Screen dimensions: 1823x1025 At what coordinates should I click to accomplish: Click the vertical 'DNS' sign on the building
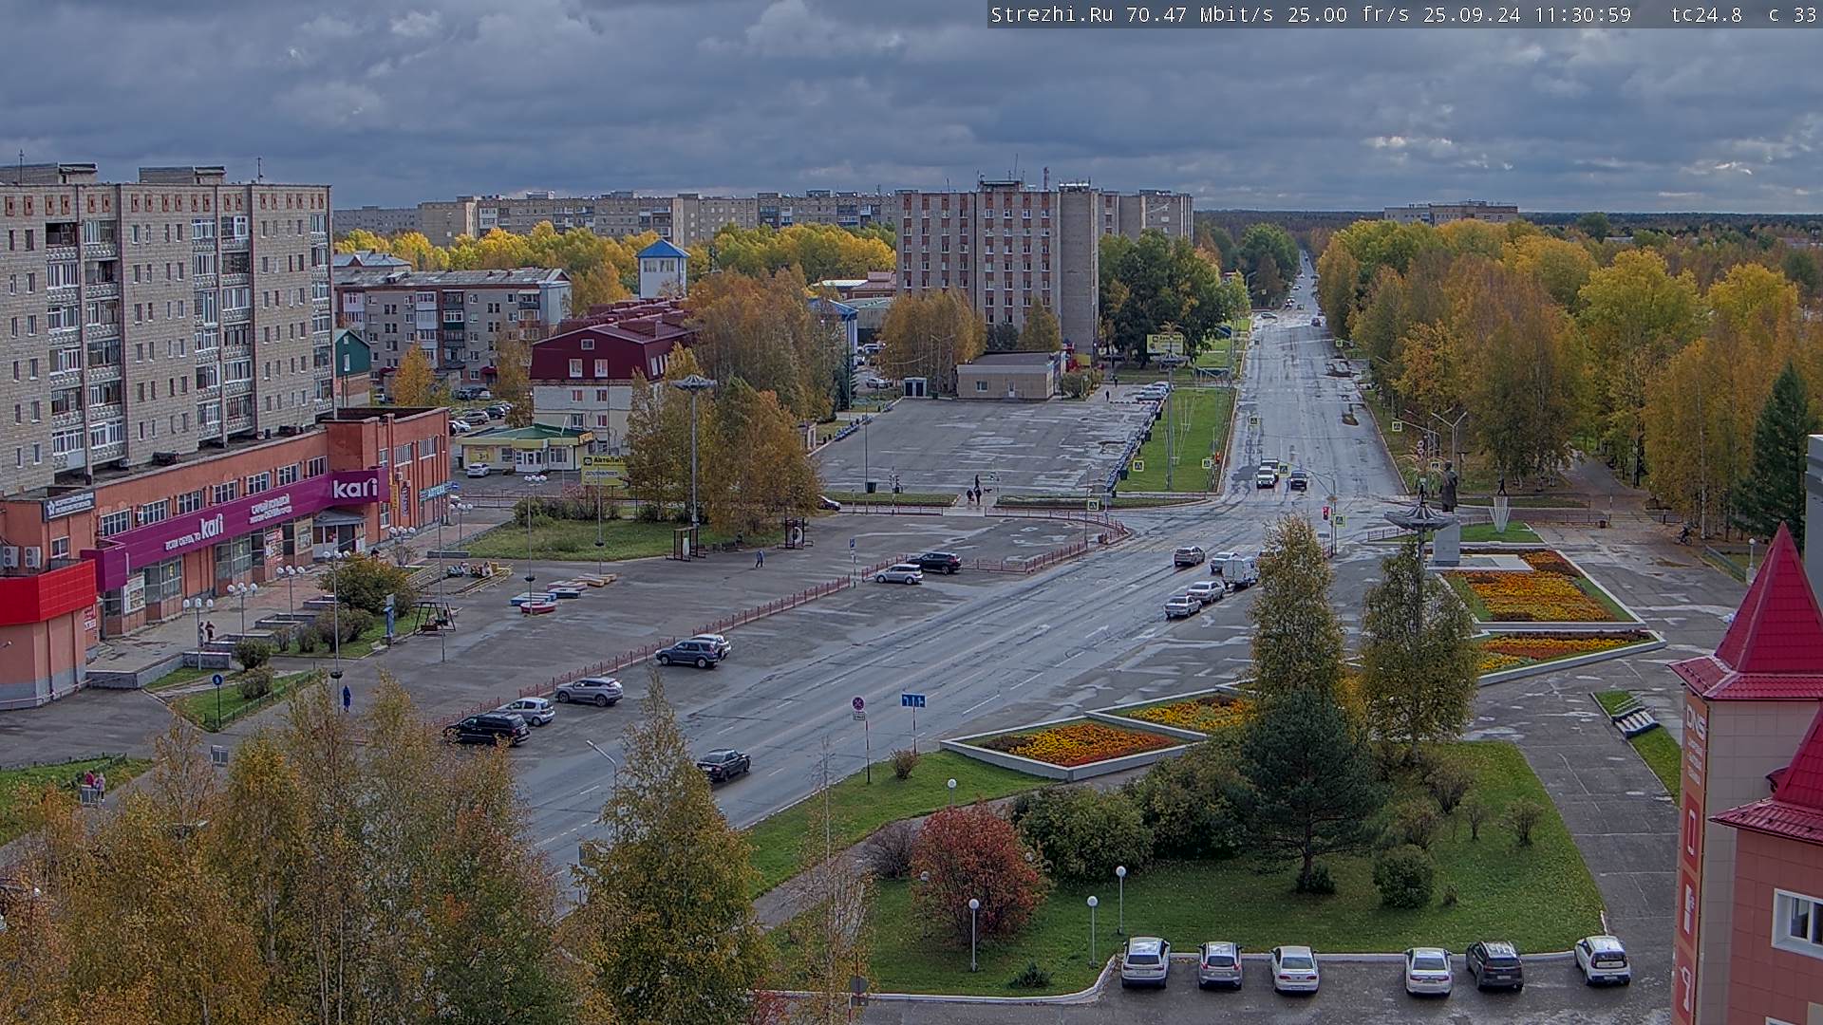[x=1695, y=721]
